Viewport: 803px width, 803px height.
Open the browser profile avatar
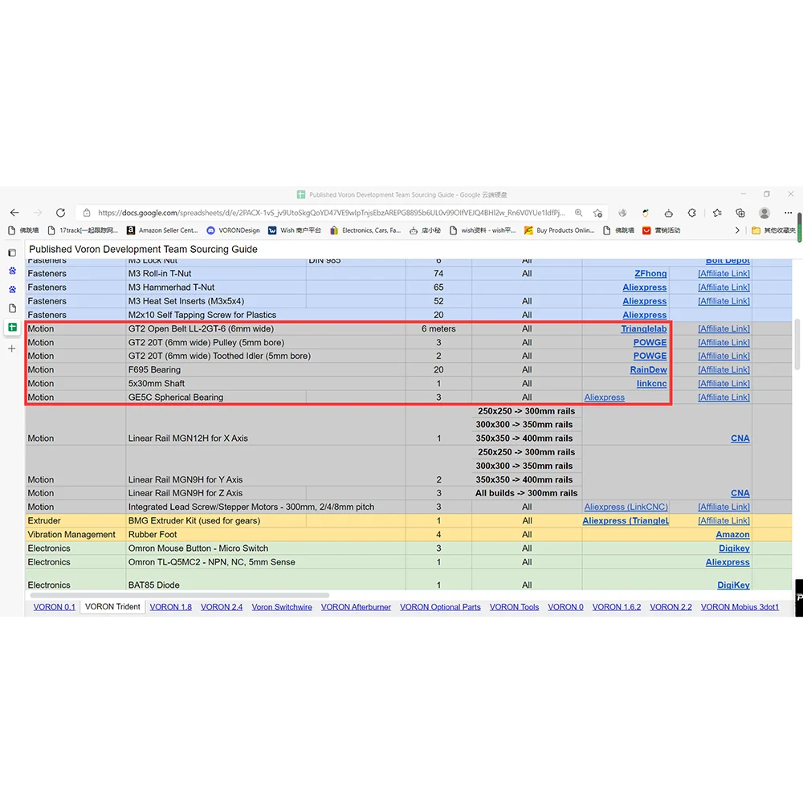[x=764, y=213]
